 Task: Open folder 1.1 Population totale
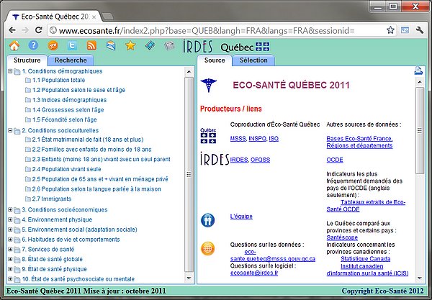(55, 80)
